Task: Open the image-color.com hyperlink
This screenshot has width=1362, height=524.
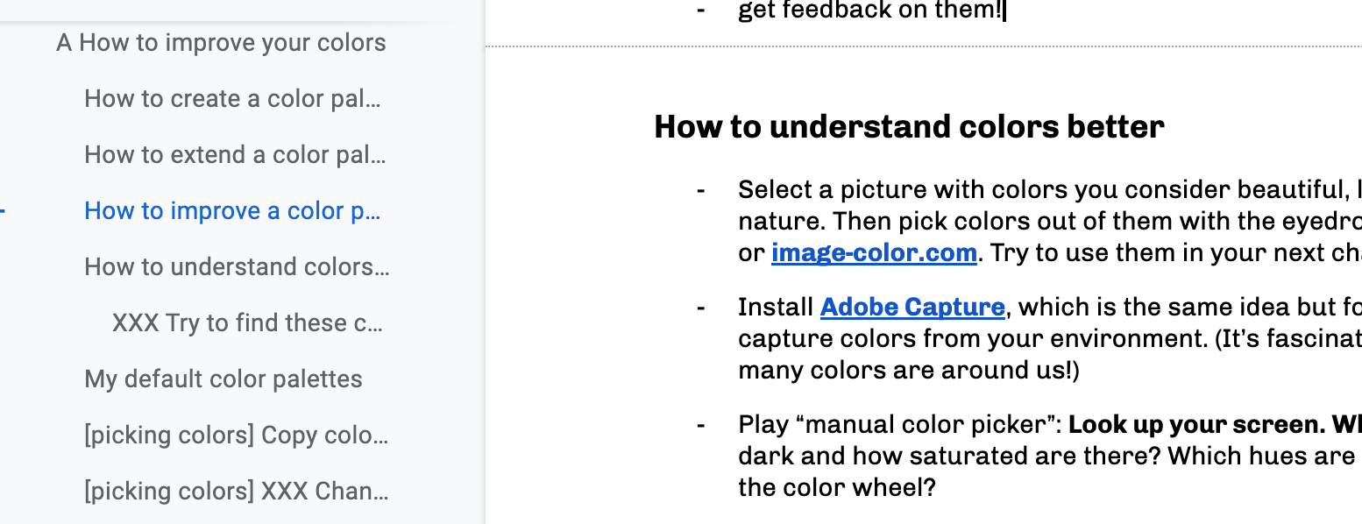Action: pos(874,253)
